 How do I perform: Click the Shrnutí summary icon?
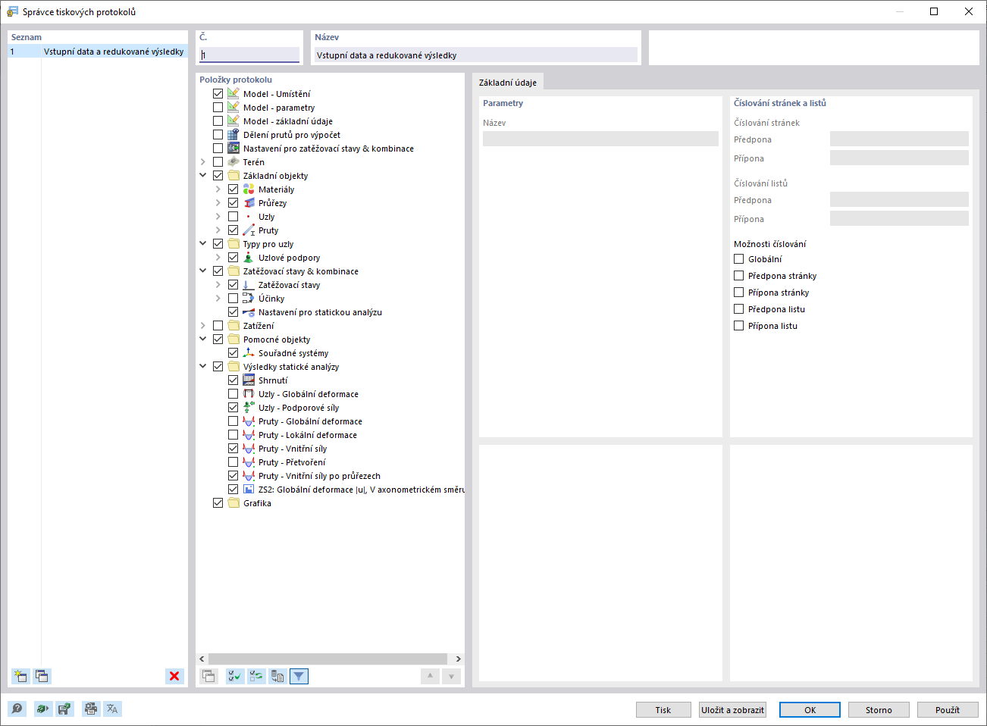[x=249, y=380]
